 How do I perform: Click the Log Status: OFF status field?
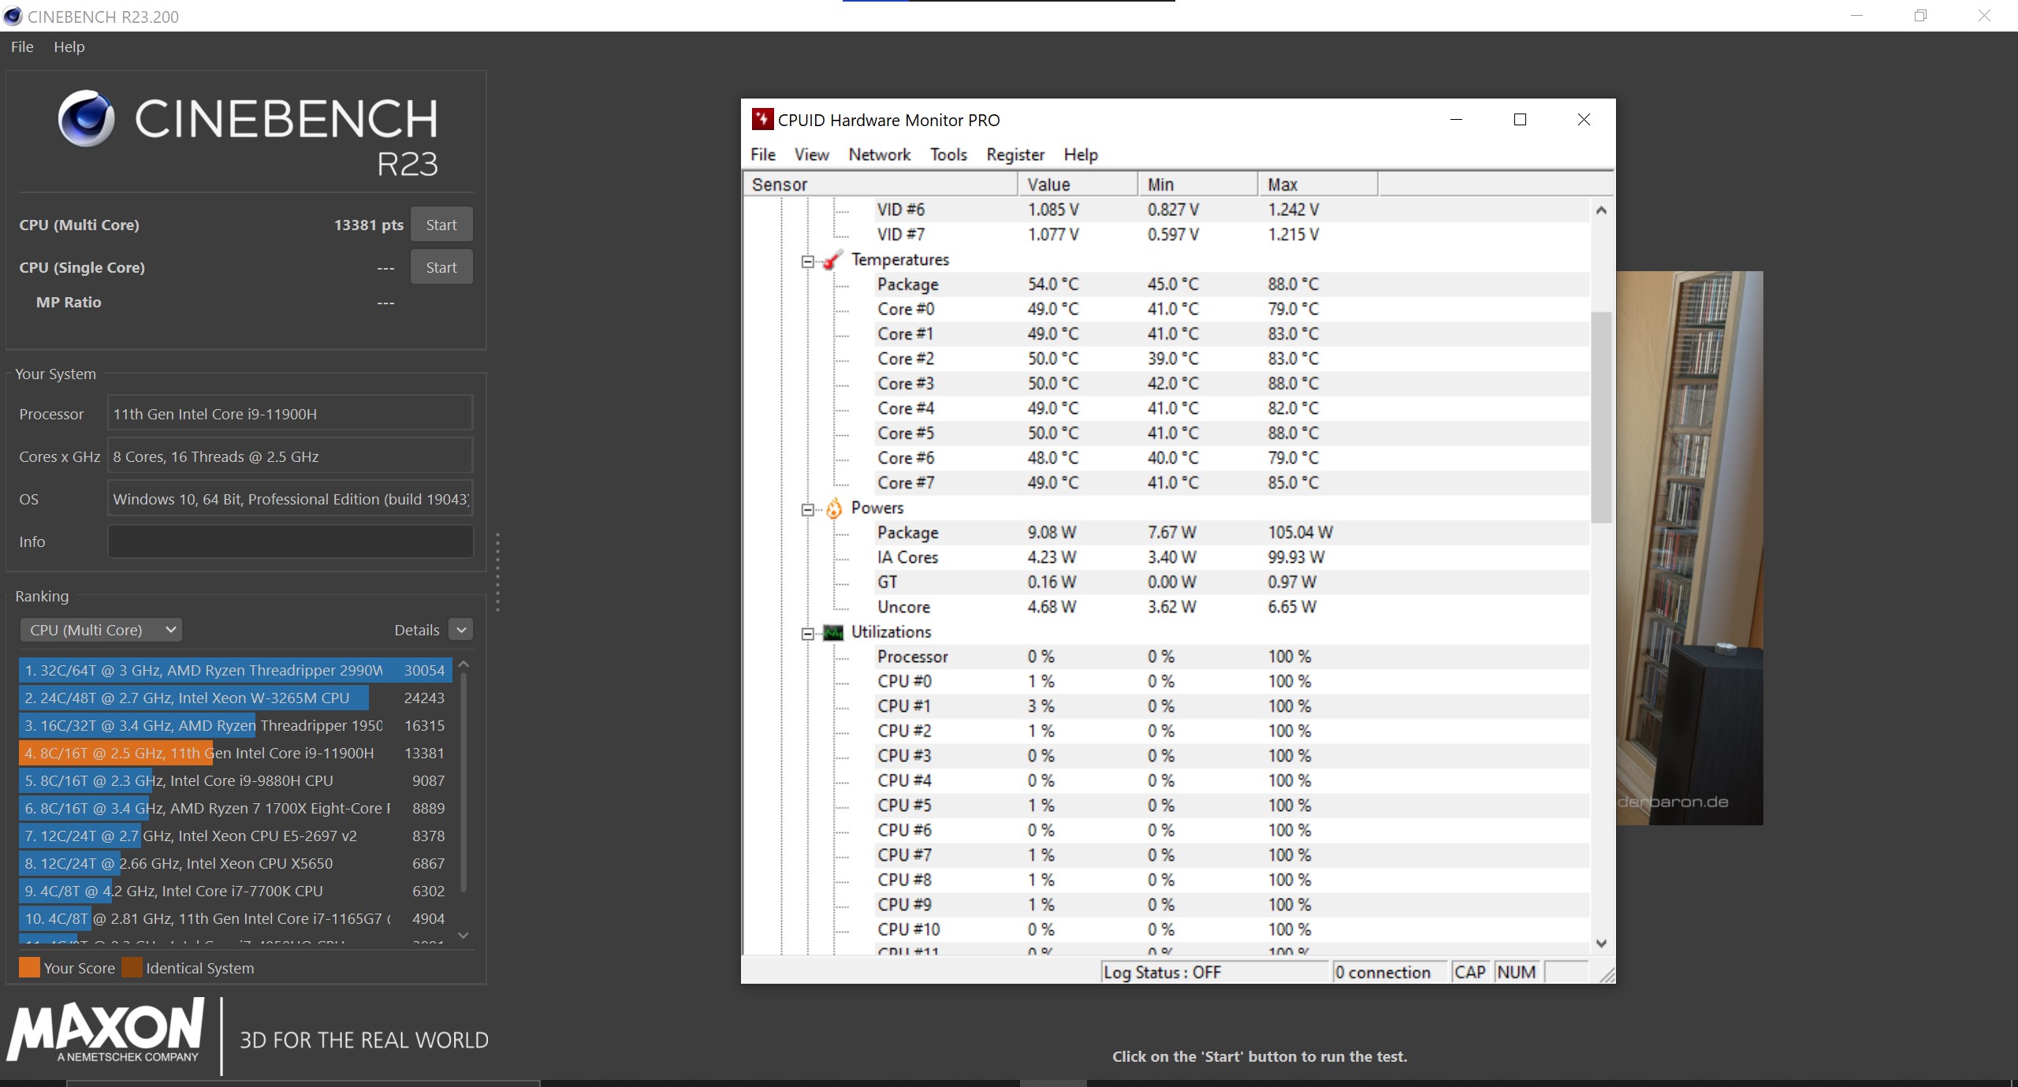1214,972
